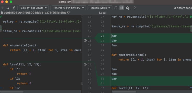The height and width of the screenshot is (93, 192).
Task: Click lock icon beside revision hash
Action: 2,13
